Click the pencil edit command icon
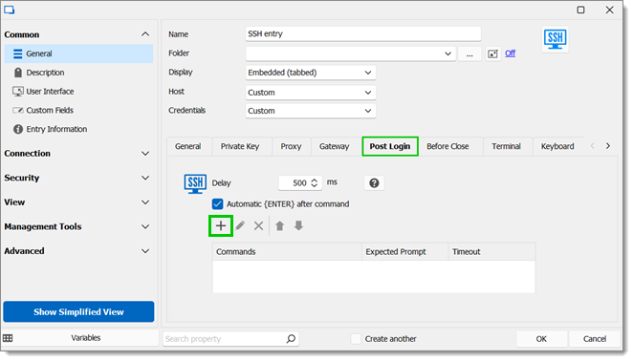The width and height of the screenshot is (633, 361). pyautogui.click(x=240, y=226)
